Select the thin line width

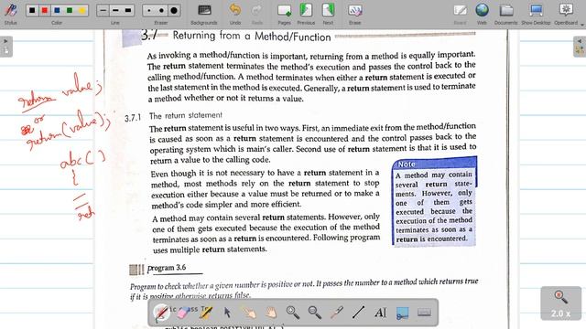[103, 10]
